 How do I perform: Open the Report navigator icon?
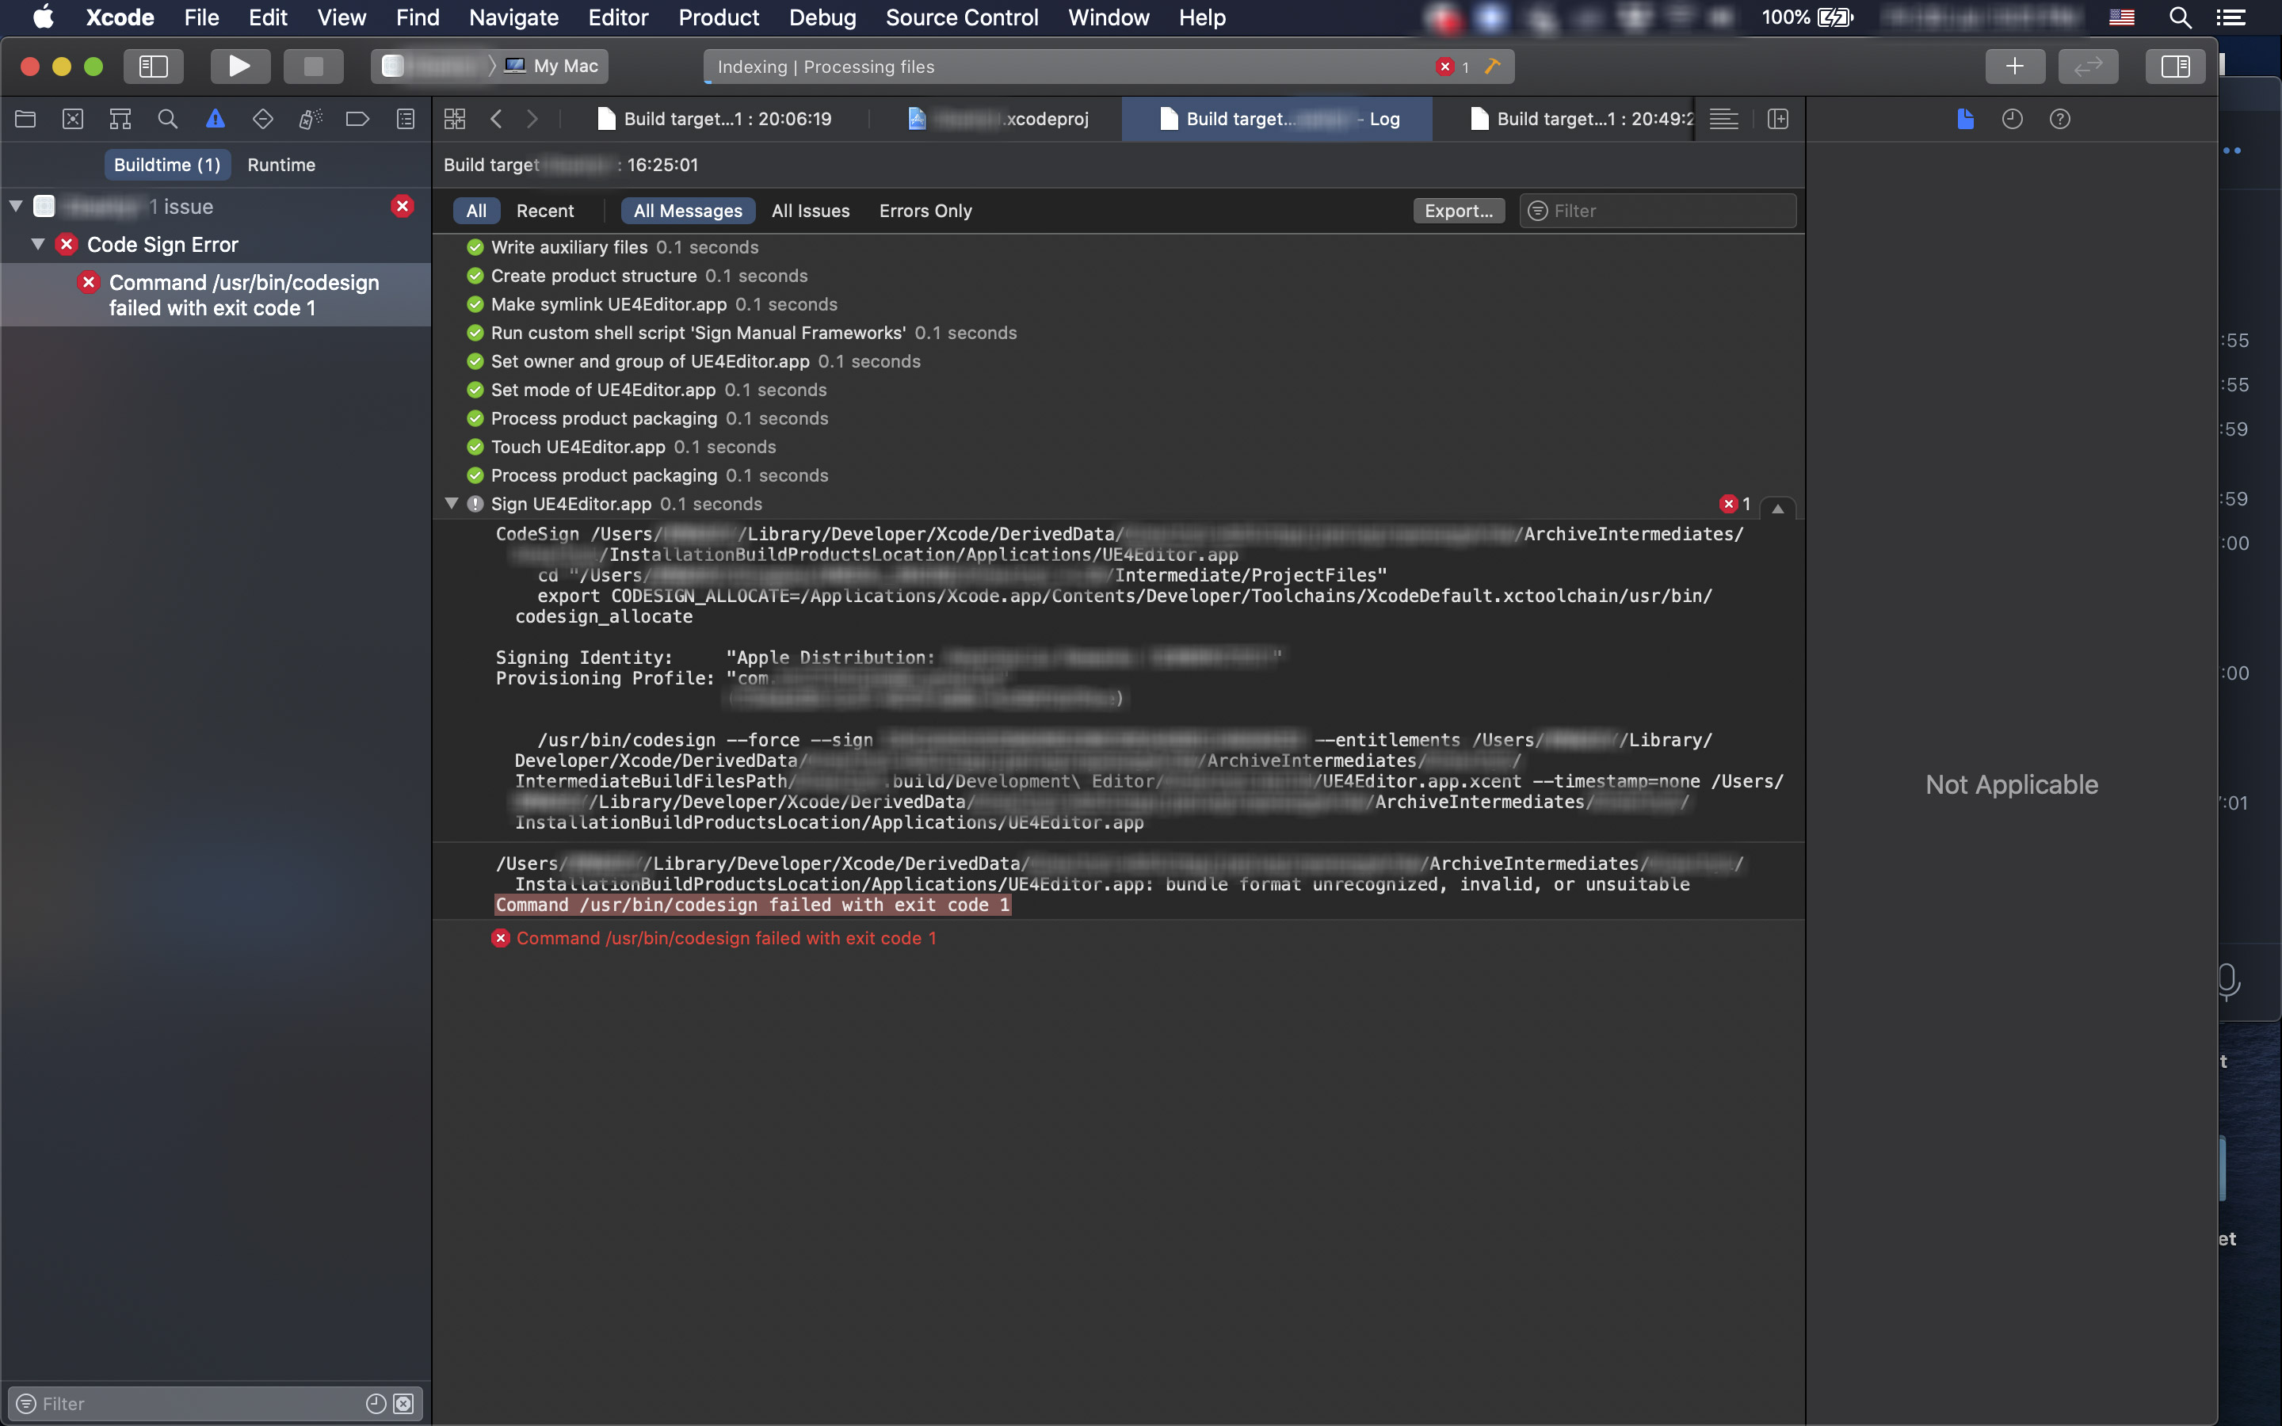[x=406, y=119]
